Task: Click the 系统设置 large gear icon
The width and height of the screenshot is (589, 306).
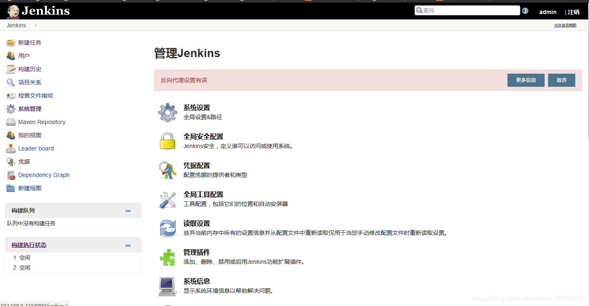Action: tap(168, 112)
